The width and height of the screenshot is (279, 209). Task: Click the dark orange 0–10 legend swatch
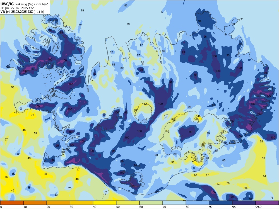pyautogui.click(x=12, y=203)
